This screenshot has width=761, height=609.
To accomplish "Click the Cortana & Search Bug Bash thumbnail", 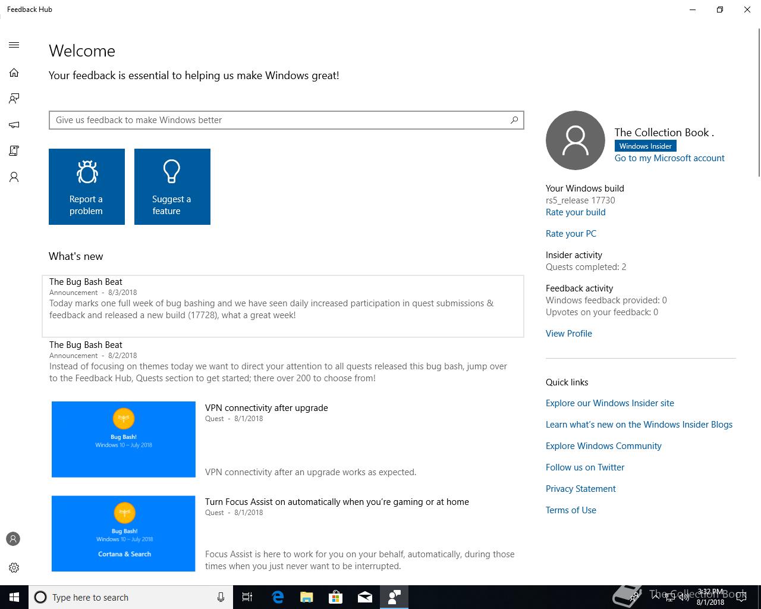I will click(124, 533).
